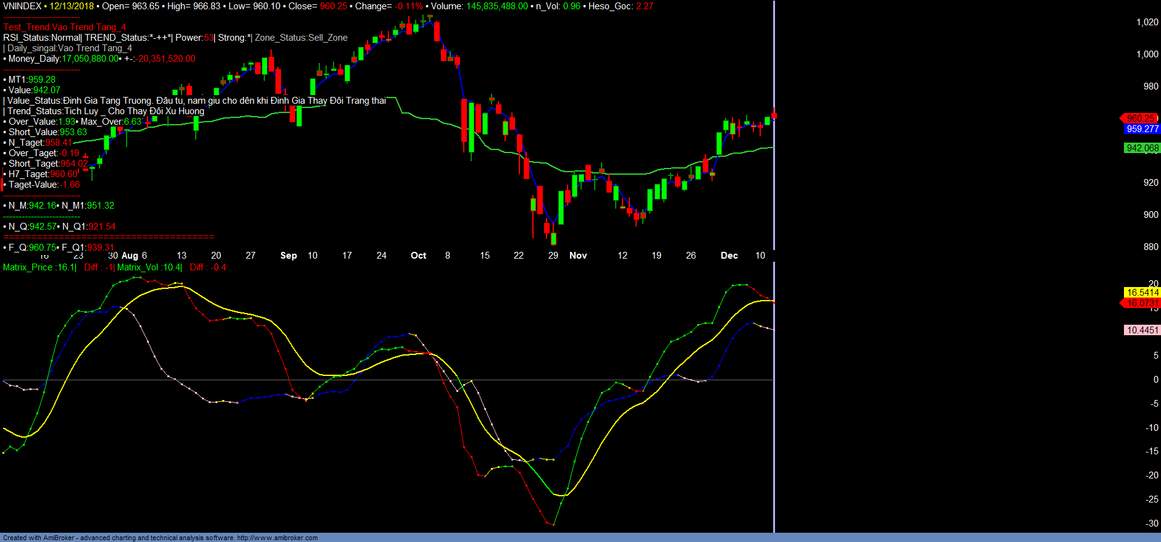Viewport: 1161px width, 542px height.
Task: Click the red 960.25 close price tag
Action: [1140, 118]
